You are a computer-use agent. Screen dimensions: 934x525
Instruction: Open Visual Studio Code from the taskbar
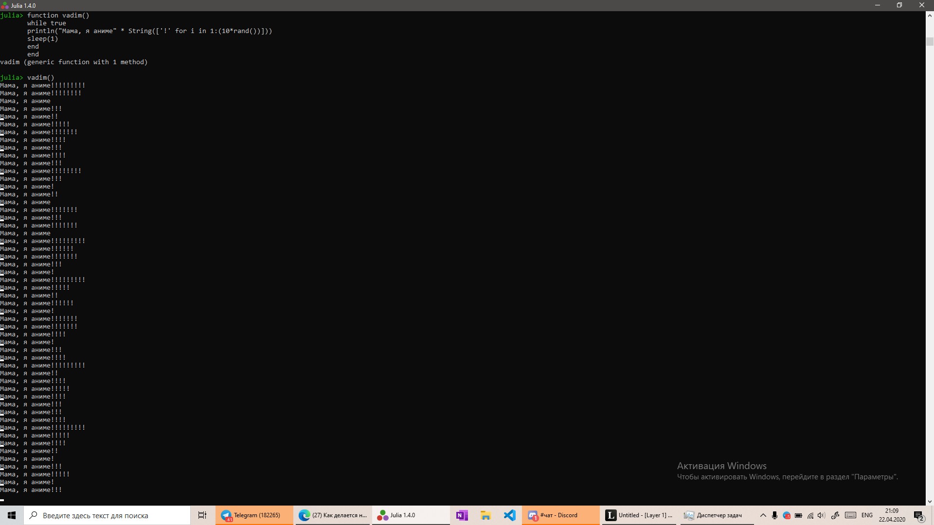509,515
